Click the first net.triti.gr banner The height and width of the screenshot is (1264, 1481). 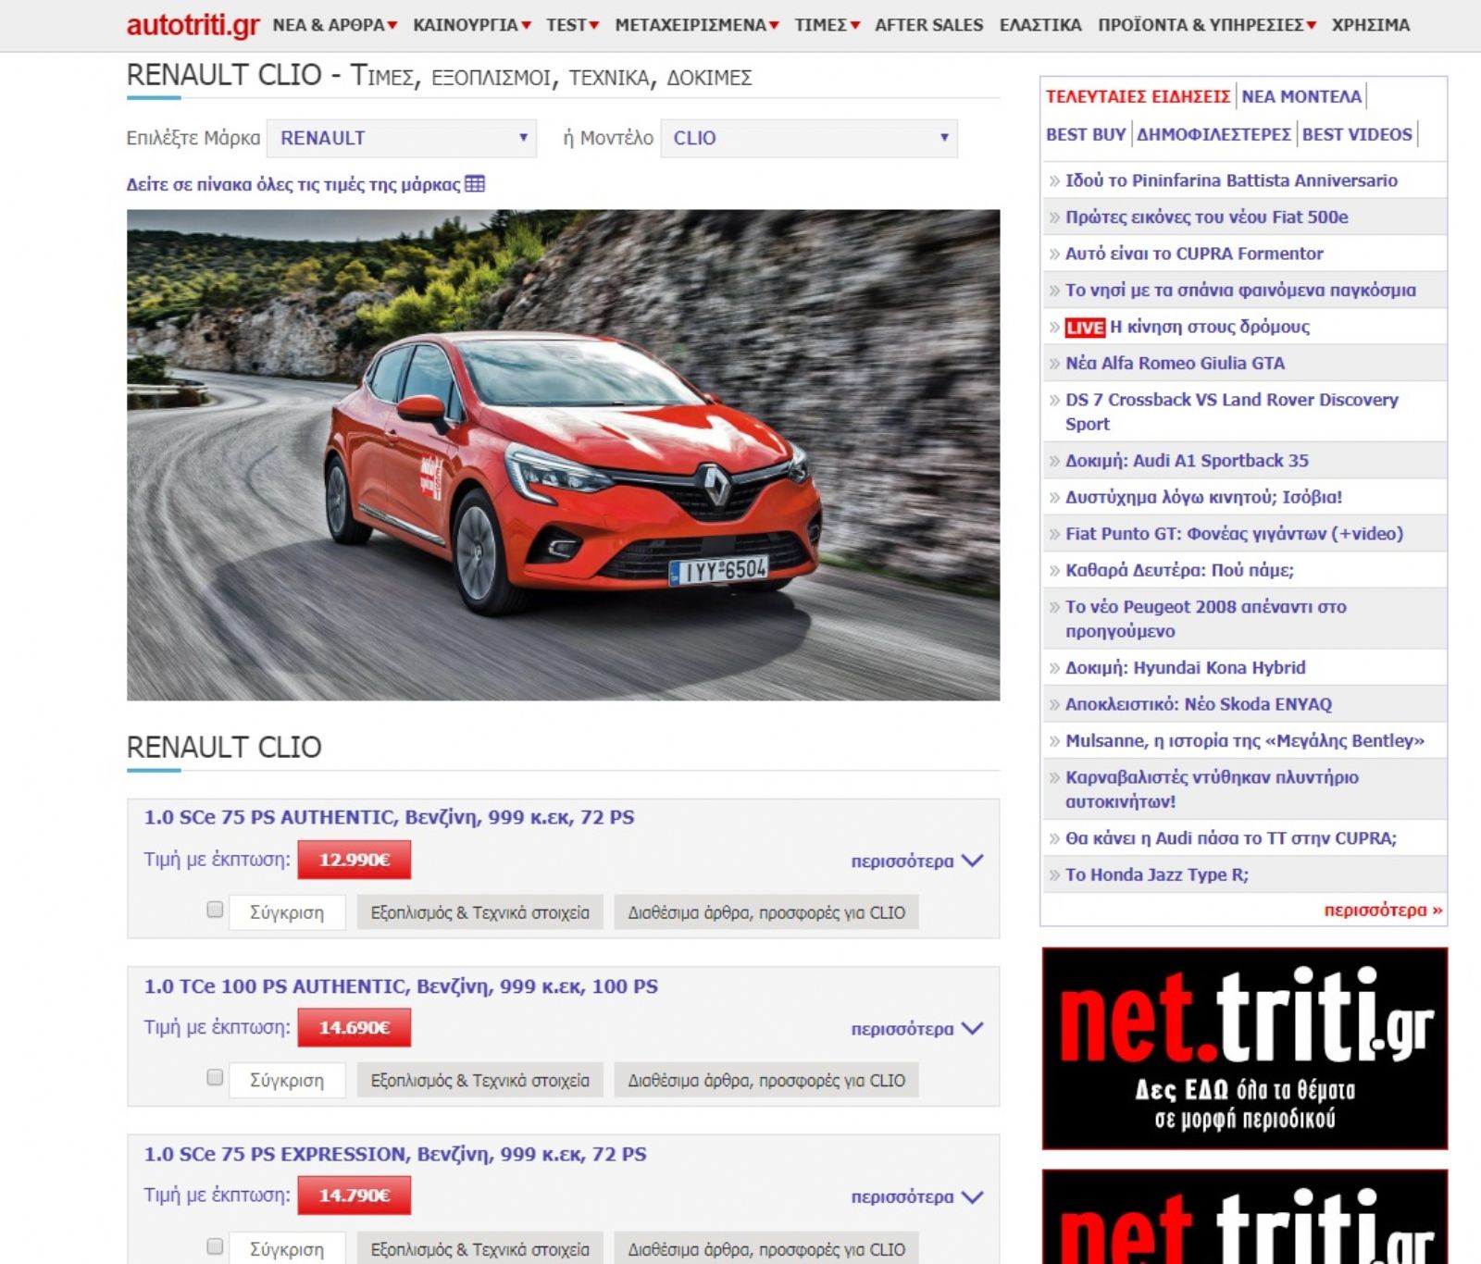pos(1244,1048)
